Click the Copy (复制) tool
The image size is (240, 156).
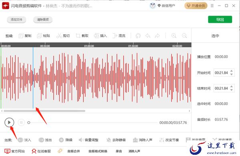click(25, 36)
